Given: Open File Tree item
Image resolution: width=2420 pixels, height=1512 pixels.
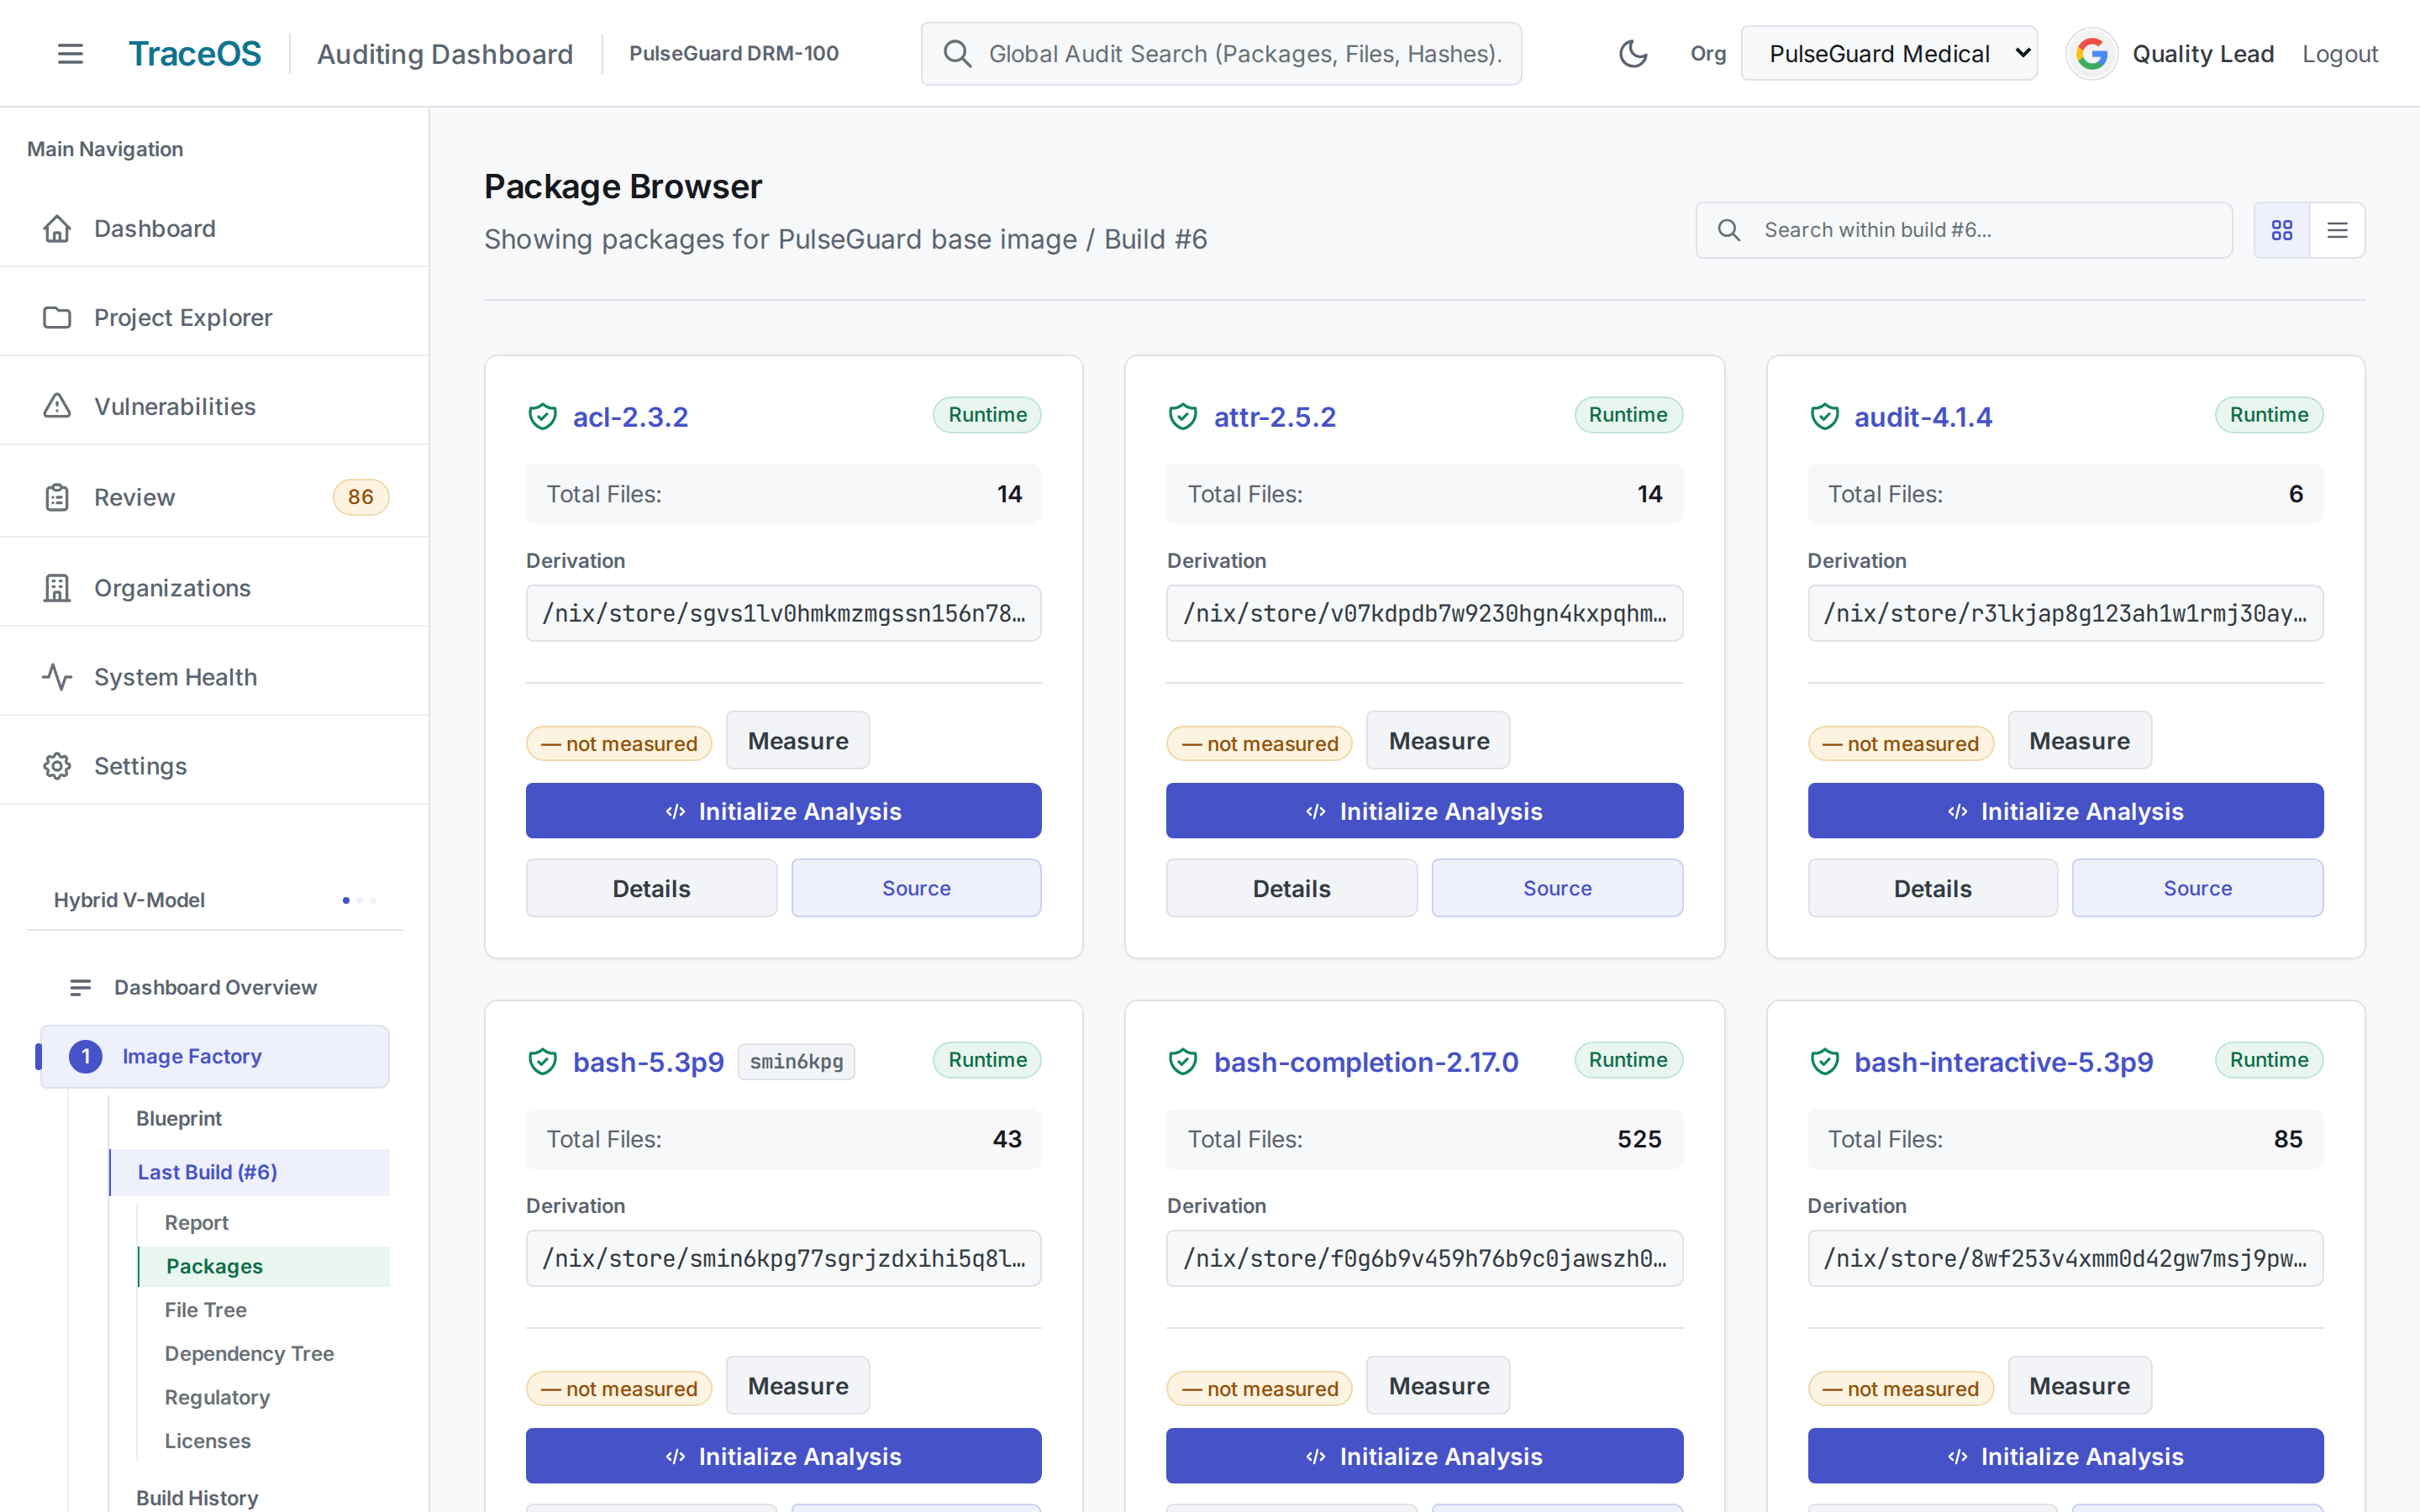Looking at the screenshot, I should 205,1309.
